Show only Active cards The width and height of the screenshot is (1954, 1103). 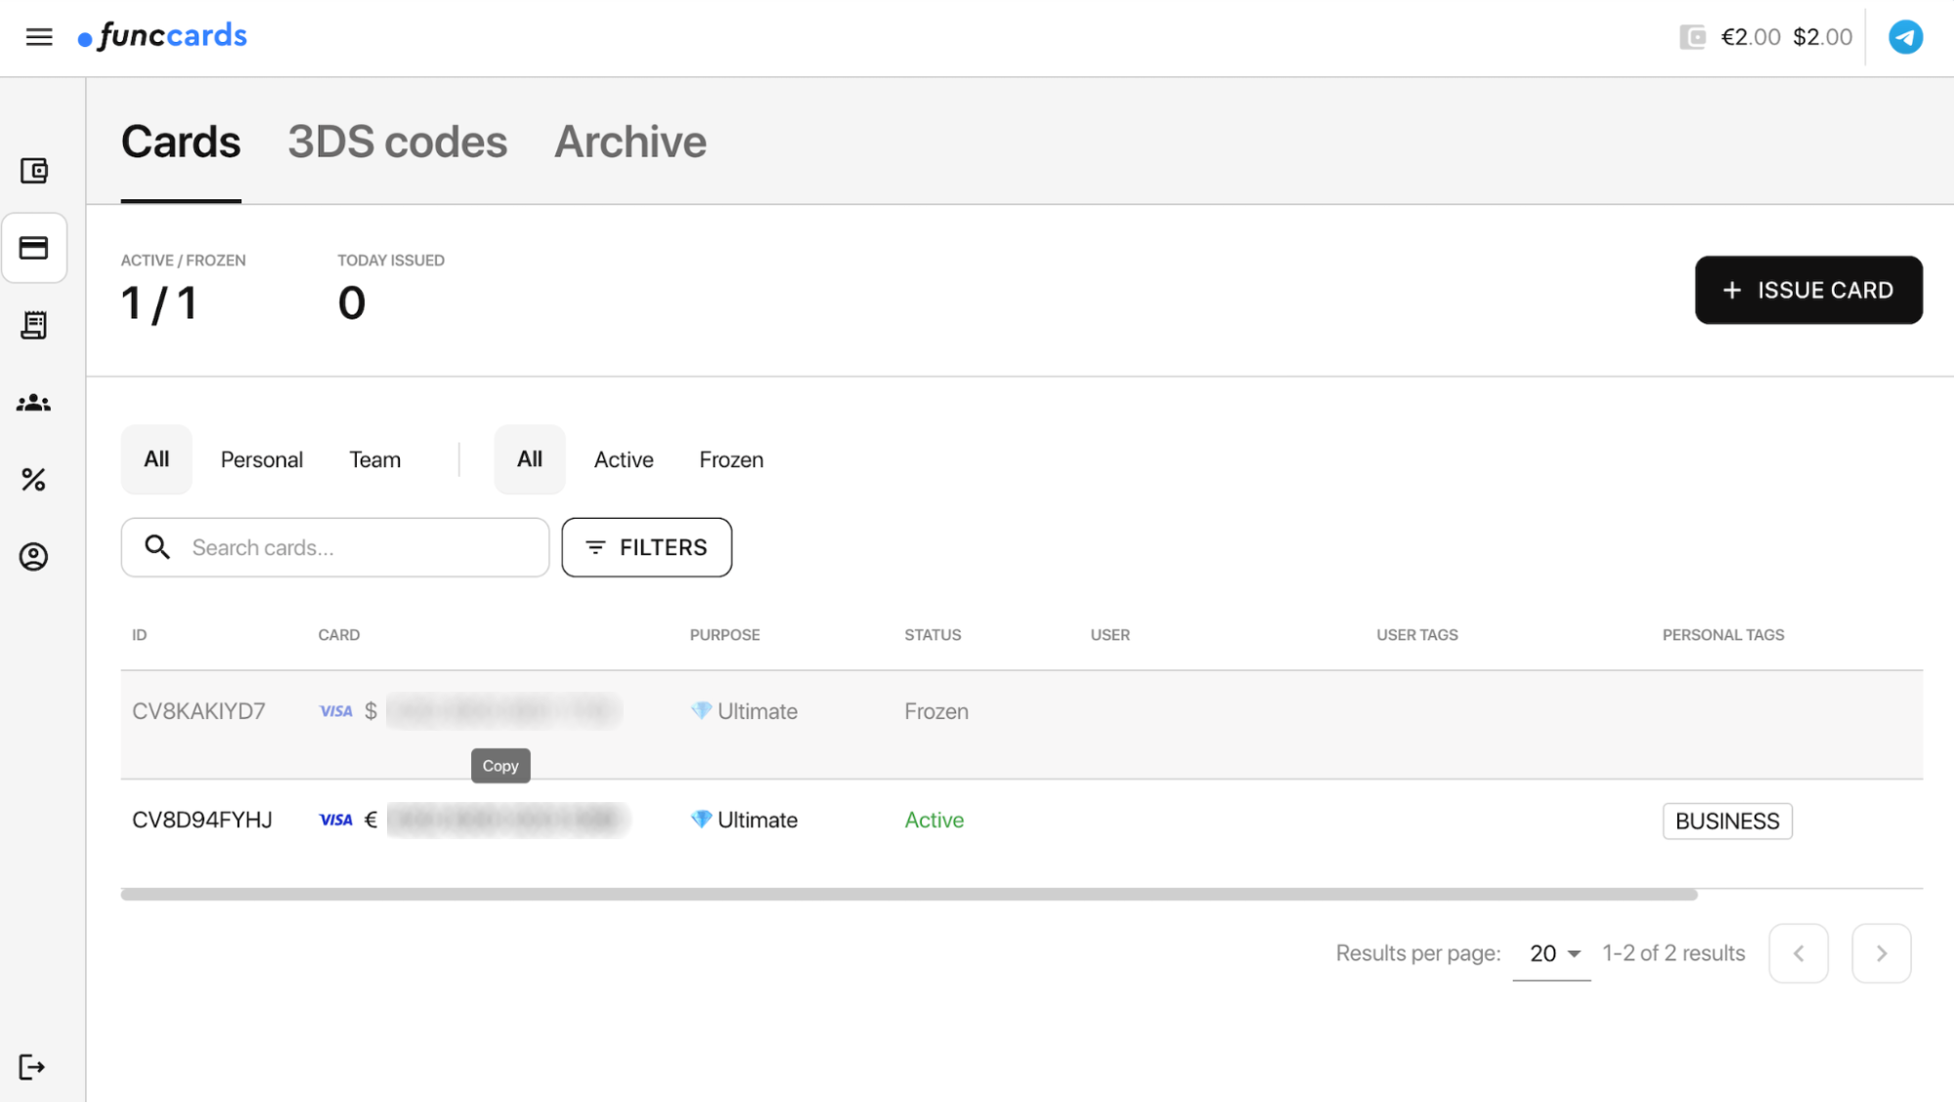tap(624, 460)
